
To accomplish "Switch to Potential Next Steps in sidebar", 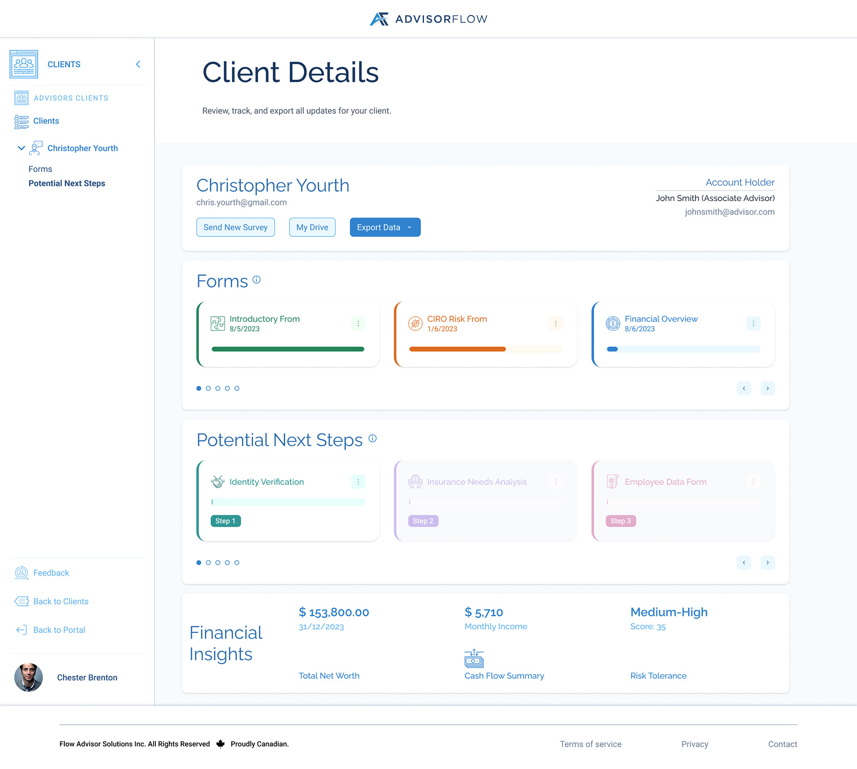I will [x=67, y=183].
